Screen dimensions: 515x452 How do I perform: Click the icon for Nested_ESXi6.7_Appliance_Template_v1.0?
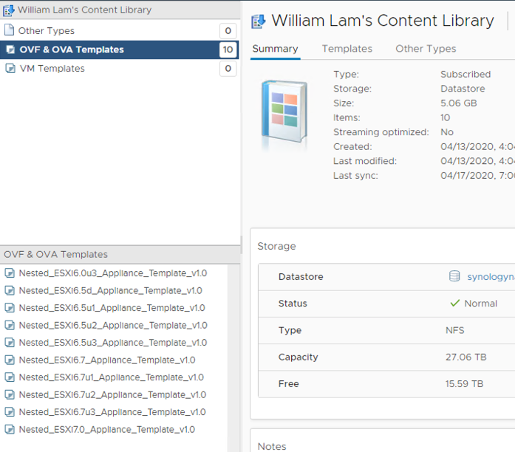(10, 360)
